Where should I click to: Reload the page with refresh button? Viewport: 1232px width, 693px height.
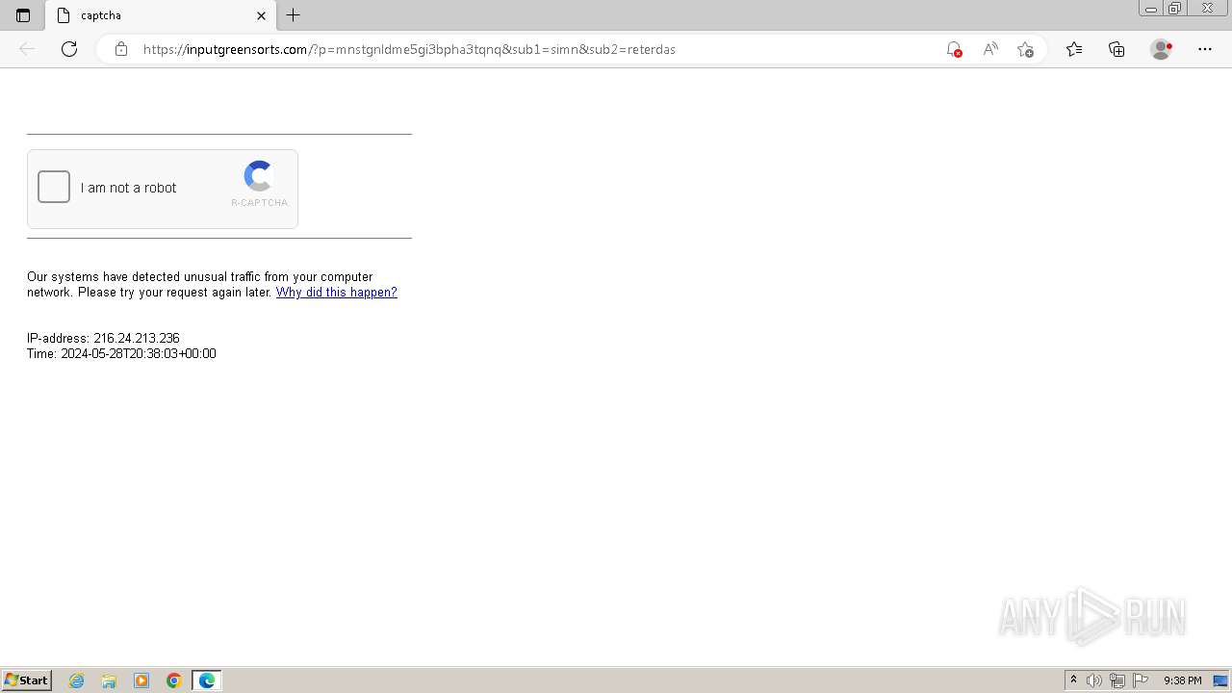pos(69,49)
